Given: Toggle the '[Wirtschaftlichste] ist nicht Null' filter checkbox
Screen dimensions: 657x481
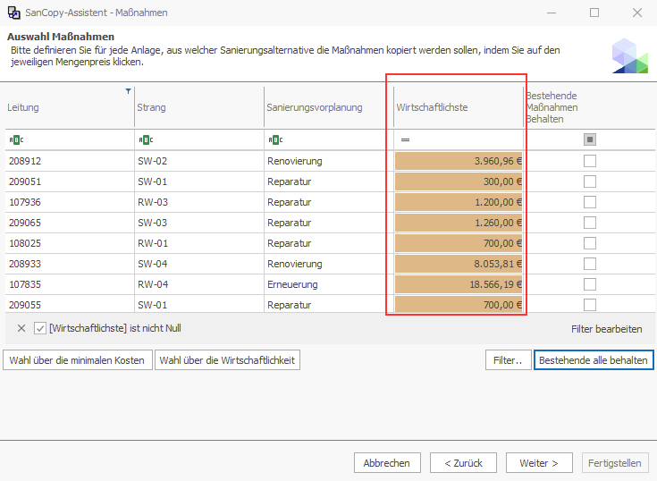Looking at the screenshot, I should click(40, 328).
